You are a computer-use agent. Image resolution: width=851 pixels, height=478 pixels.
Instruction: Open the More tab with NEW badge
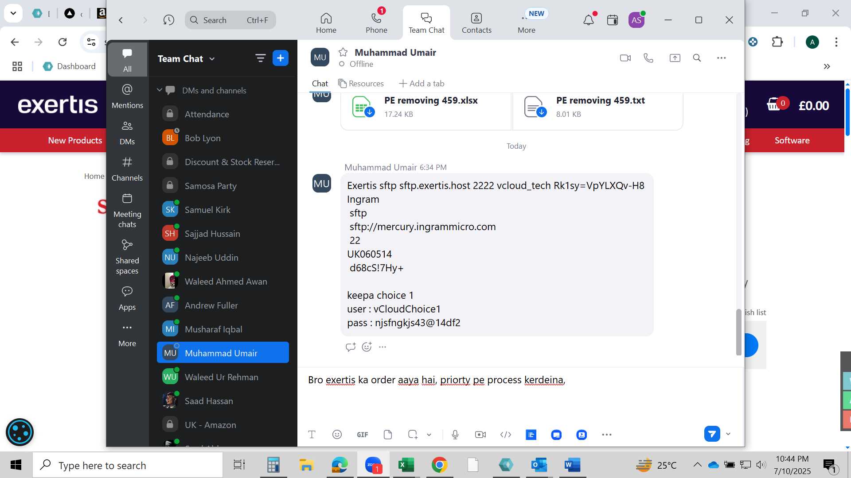pos(527,23)
